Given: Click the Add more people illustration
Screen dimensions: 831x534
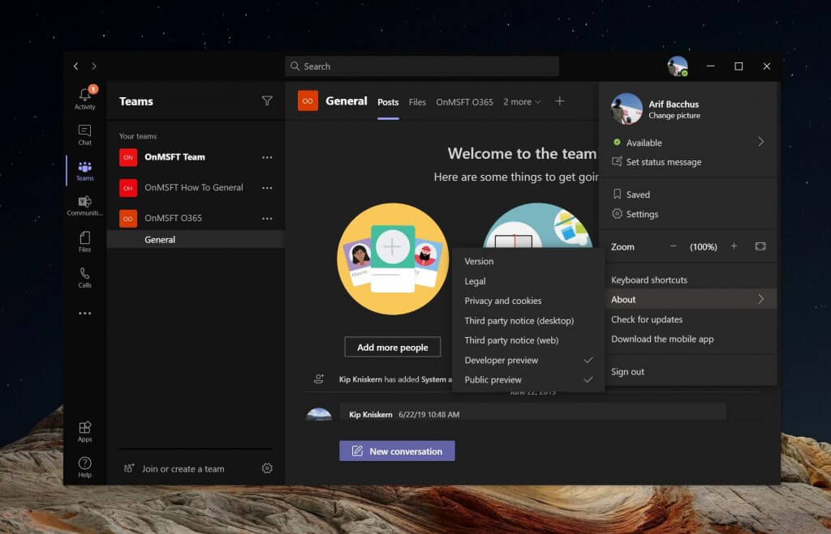Looking at the screenshot, I should point(393,258).
